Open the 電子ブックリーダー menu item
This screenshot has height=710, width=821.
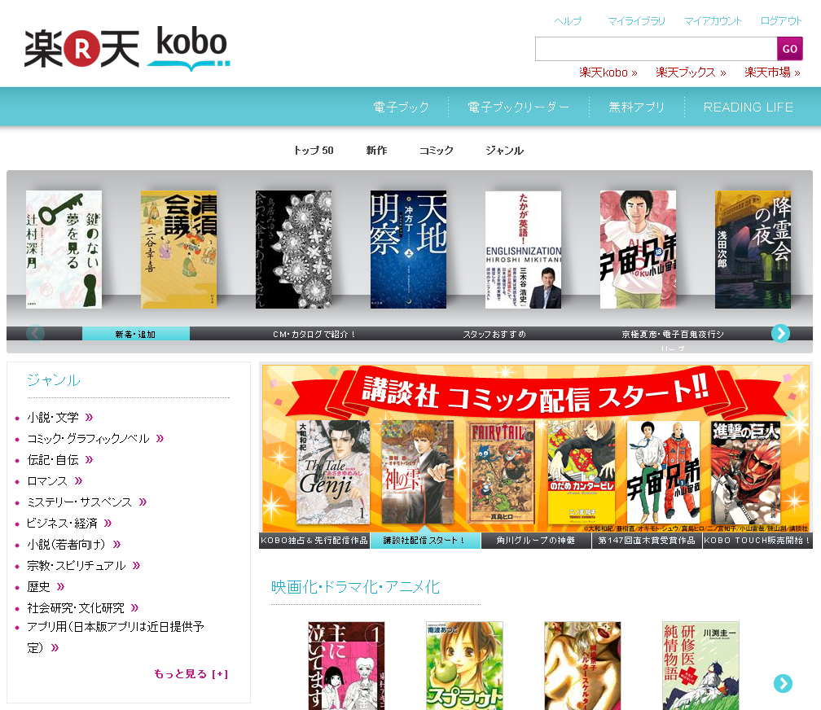(518, 107)
